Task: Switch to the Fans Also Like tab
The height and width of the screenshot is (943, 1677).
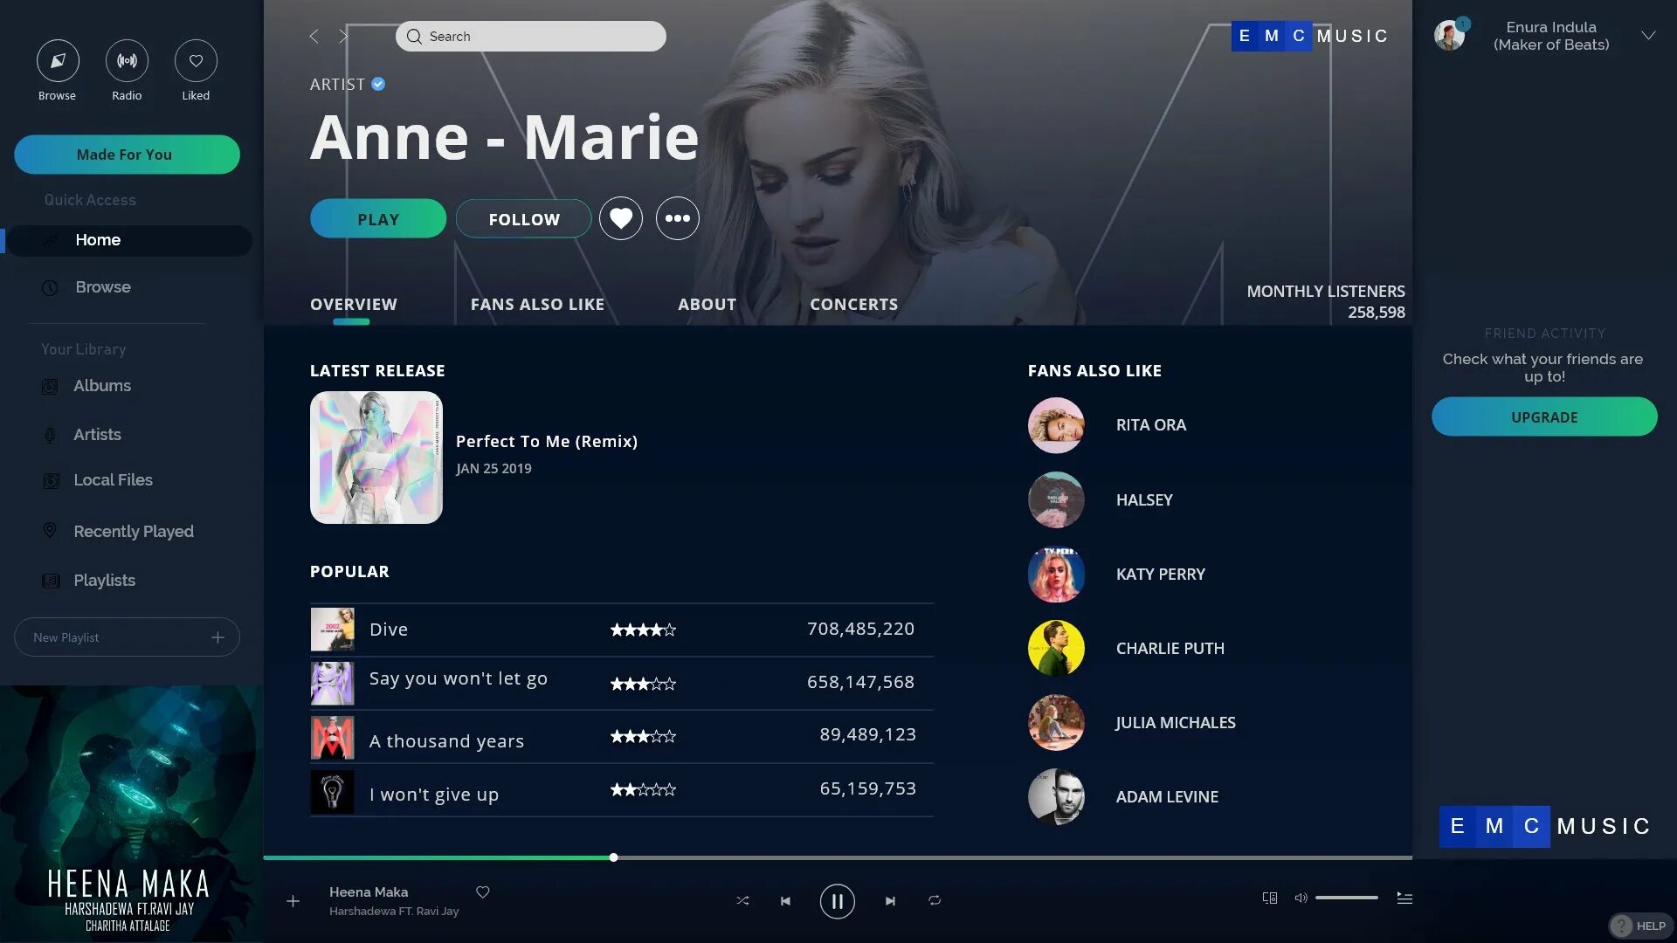Action: point(537,305)
